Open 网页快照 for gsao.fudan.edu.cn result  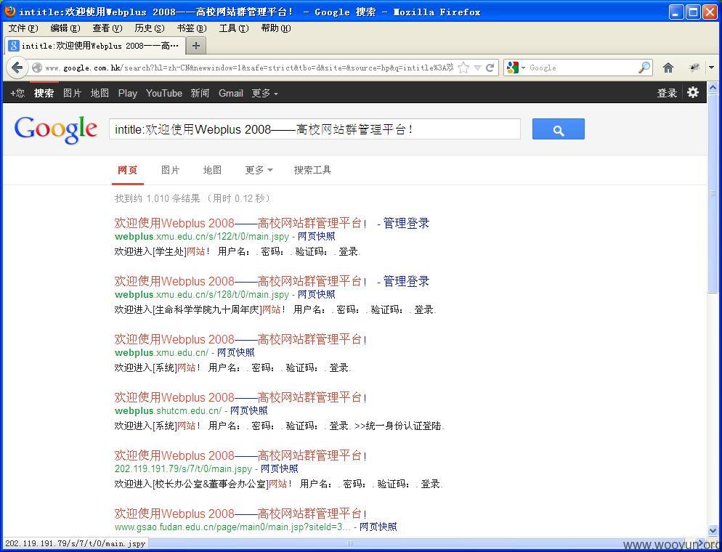[x=378, y=527]
